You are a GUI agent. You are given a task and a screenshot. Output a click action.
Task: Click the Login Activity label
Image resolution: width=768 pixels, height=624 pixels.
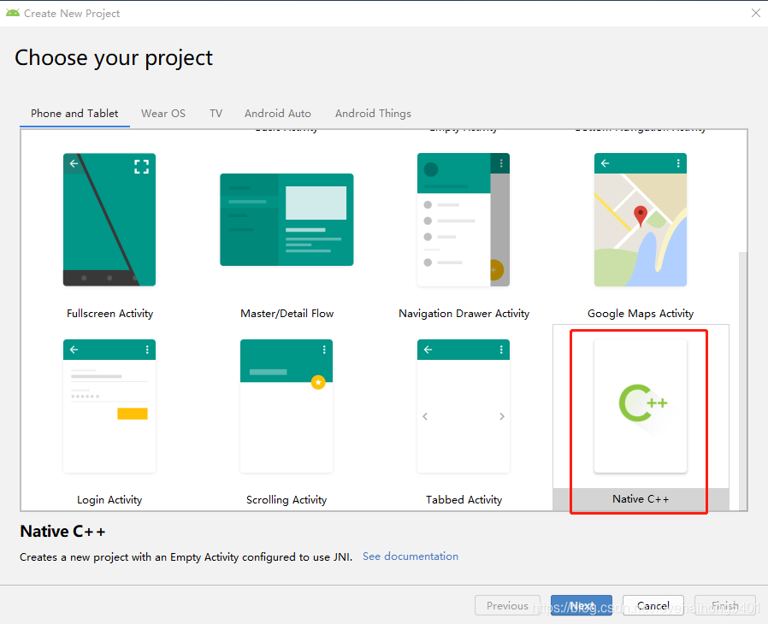click(109, 500)
